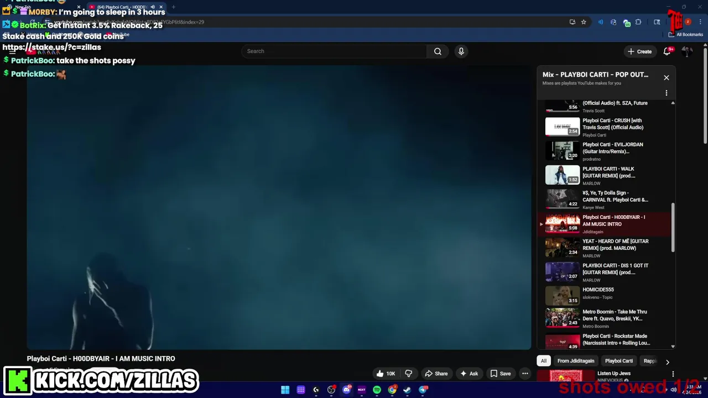Open the Windows Start menu

click(285, 390)
